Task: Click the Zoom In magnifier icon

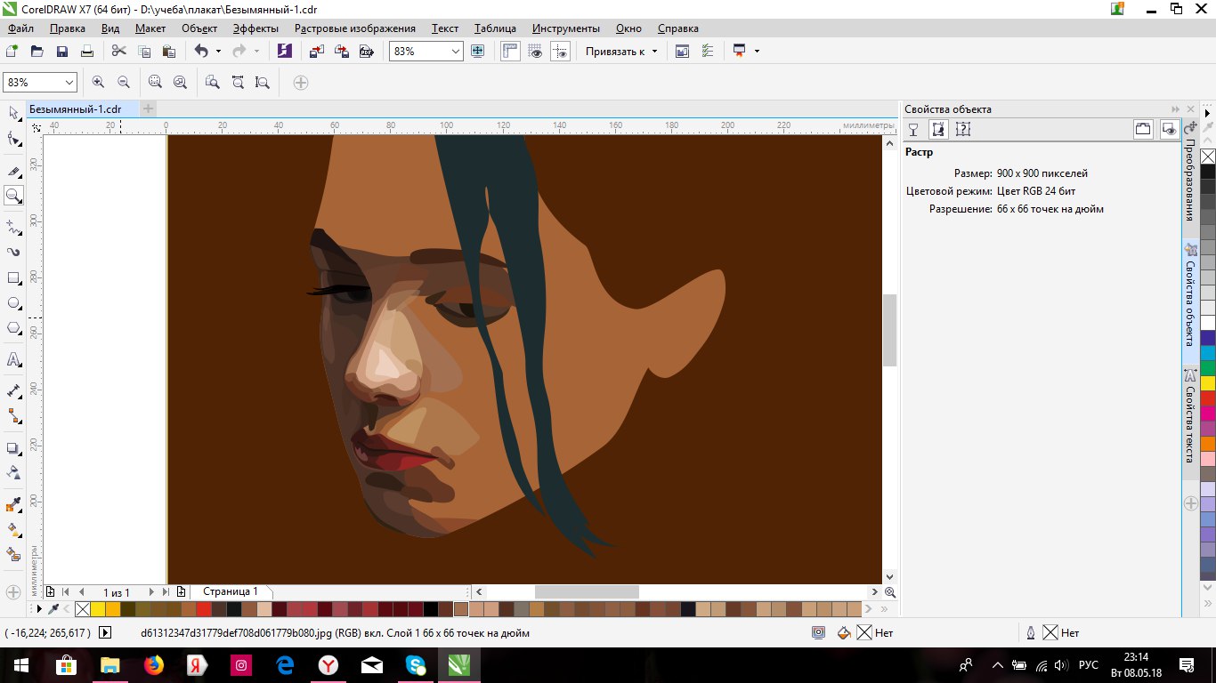Action: (x=98, y=82)
